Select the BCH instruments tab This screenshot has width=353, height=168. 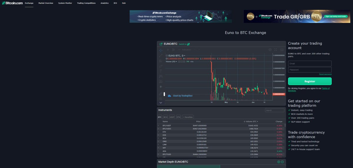[166, 117]
